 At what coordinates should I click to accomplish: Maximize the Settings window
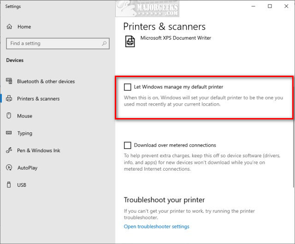click(x=270, y=6)
